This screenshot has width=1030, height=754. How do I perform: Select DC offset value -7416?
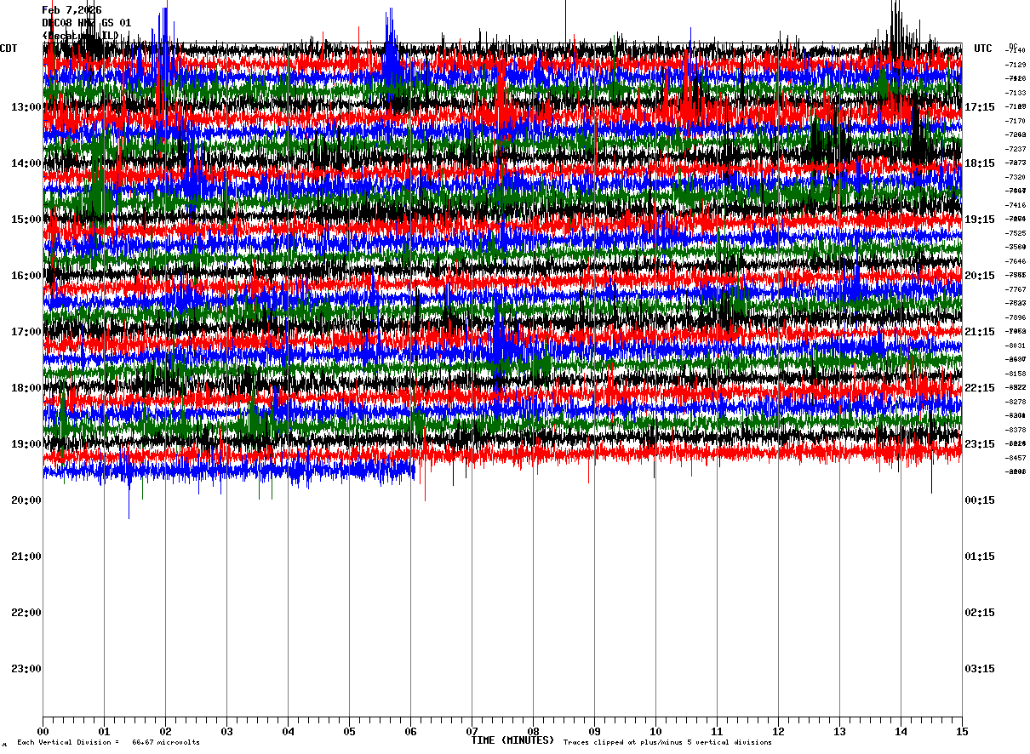pos(1016,205)
